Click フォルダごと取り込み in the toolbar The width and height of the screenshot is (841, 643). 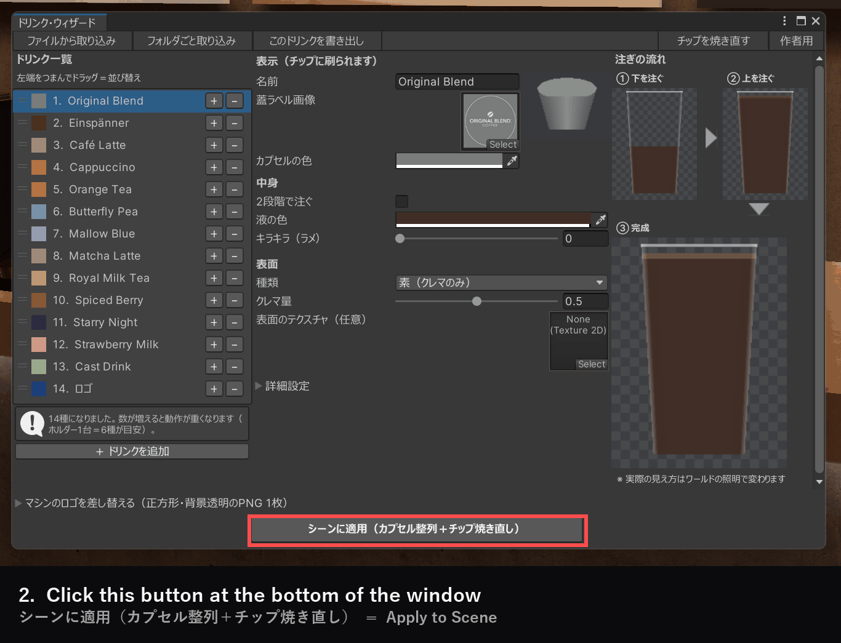click(191, 41)
